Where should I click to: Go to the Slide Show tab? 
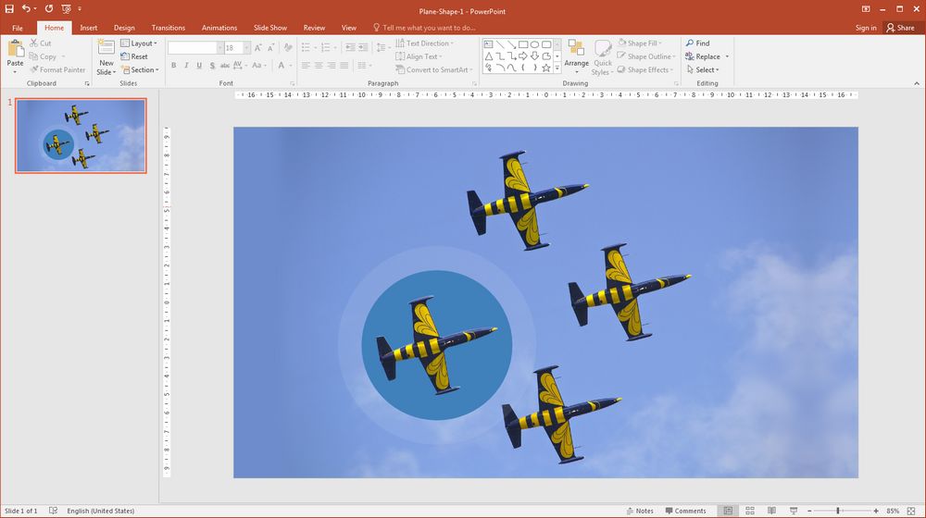click(x=269, y=28)
